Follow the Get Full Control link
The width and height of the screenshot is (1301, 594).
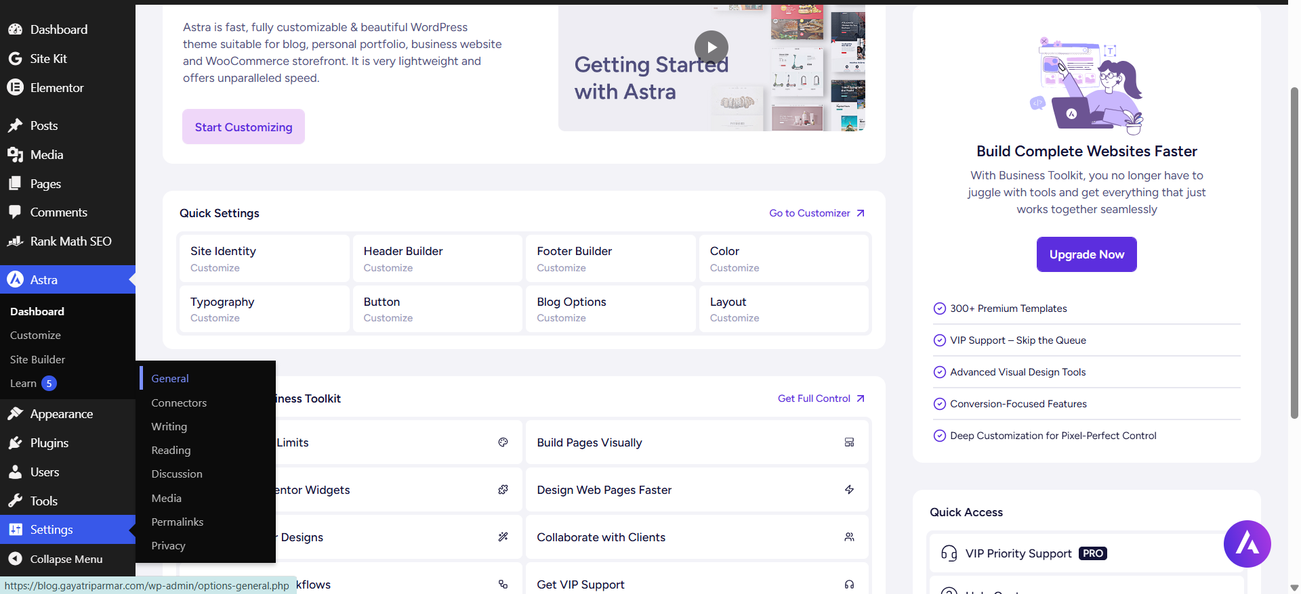[821, 398]
